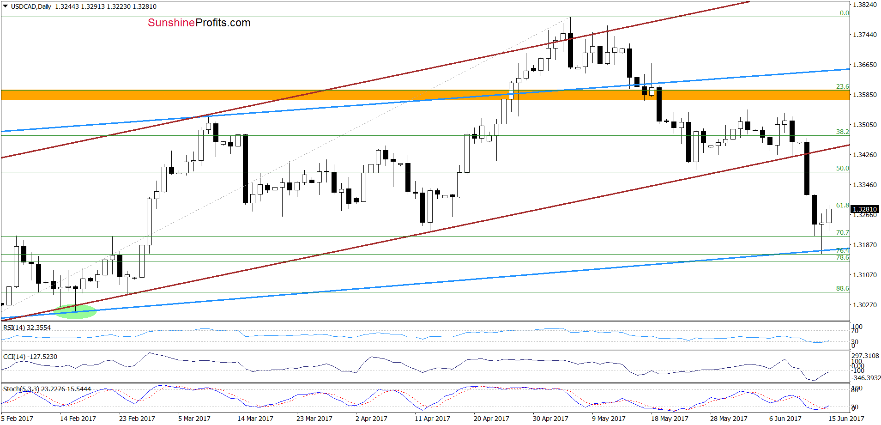Click the 1.31870 price axis label
The height and width of the screenshot is (425, 881).
click(865, 245)
